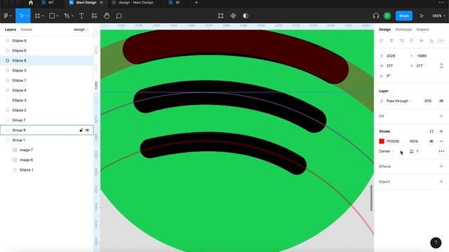The height and width of the screenshot is (252, 449).
Task: Select the Frame tool
Action: tap(37, 16)
